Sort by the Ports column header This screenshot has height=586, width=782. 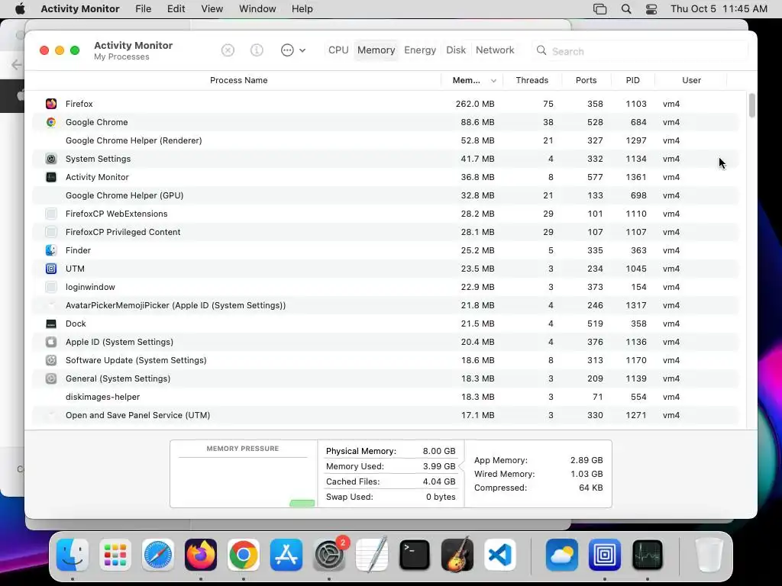pos(586,80)
